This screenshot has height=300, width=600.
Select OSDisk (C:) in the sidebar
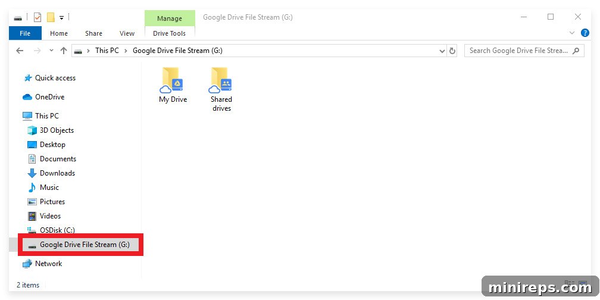coord(51,230)
